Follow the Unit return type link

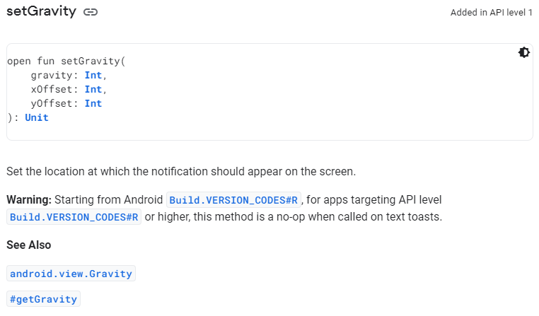[37, 117]
